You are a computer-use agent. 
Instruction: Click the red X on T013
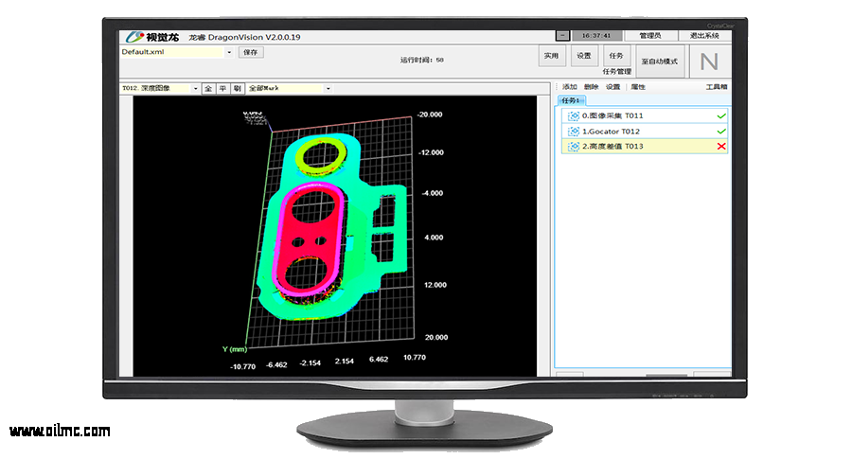pos(721,147)
